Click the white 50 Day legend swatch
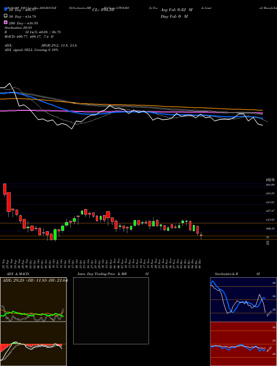The width and height of the screenshot is (277, 366). 6,16
